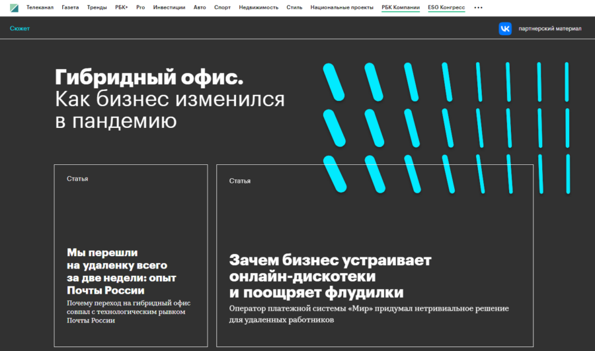Go to ESG Конгресс
Viewport: 595px width, 351px height.
[x=446, y=7]
